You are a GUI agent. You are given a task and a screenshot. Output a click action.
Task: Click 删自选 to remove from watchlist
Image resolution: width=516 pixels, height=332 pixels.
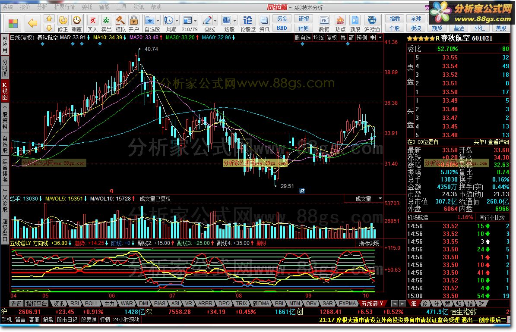point(303,38)
